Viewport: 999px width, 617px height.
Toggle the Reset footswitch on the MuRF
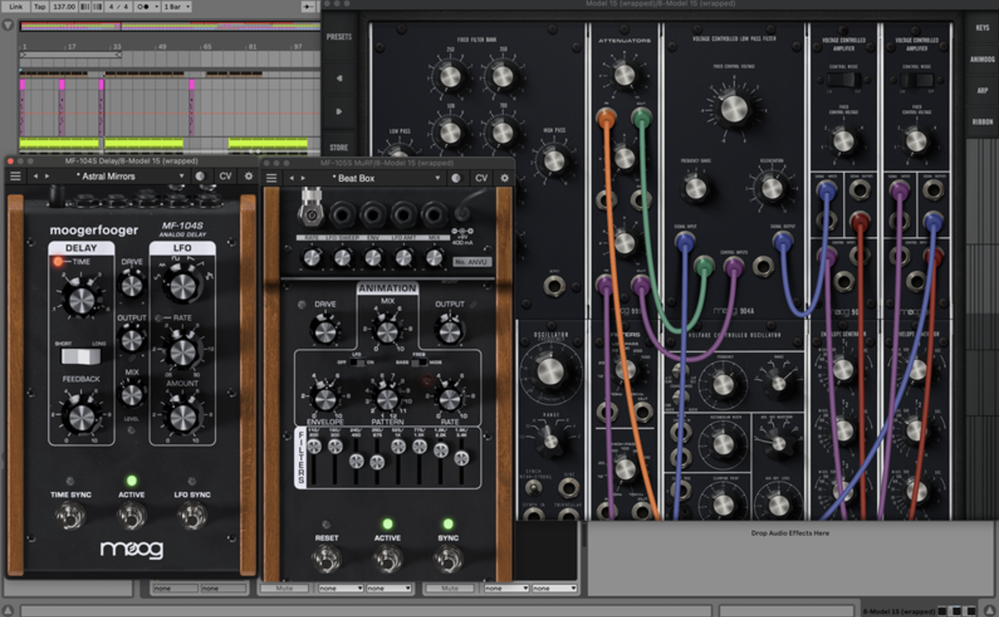pyautogui.click(x=326, y=559)
